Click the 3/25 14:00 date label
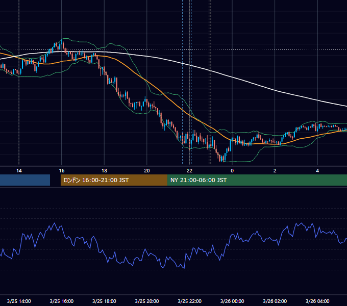 19,301
